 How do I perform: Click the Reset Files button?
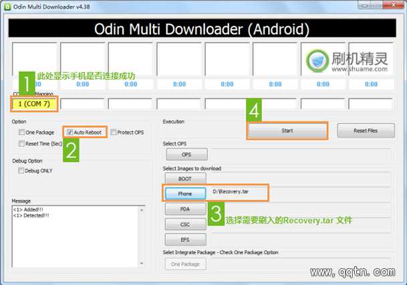[x=366, y=130]
